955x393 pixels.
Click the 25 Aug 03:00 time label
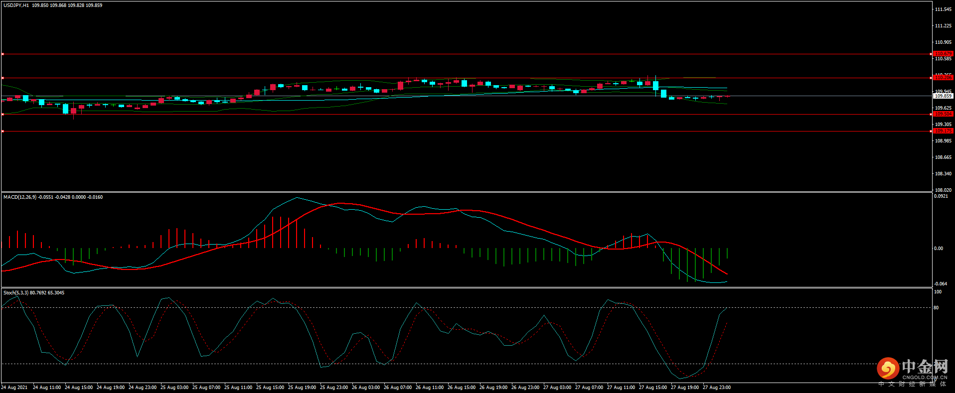click(x=174, y=388)
